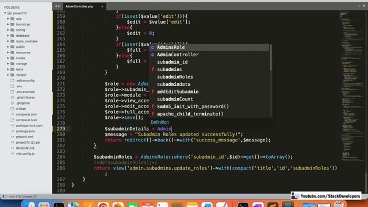Go to the next tab with the right arrow
Screen dimensions: 368x207
pos(59,6)
